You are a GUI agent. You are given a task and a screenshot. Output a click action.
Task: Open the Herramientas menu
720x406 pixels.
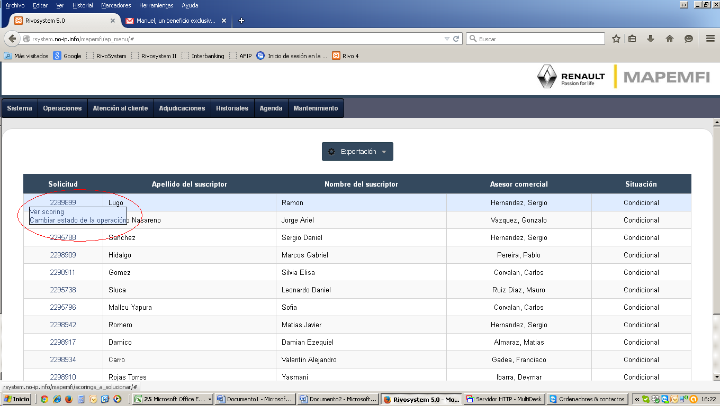coord(156,5)
